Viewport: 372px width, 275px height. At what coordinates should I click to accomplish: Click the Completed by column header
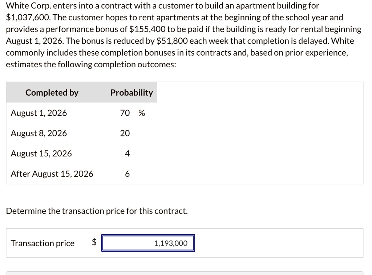[x=52, y=92]
